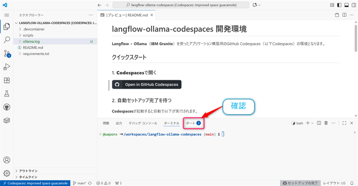Open the Run and Debug view

(7, 67)
